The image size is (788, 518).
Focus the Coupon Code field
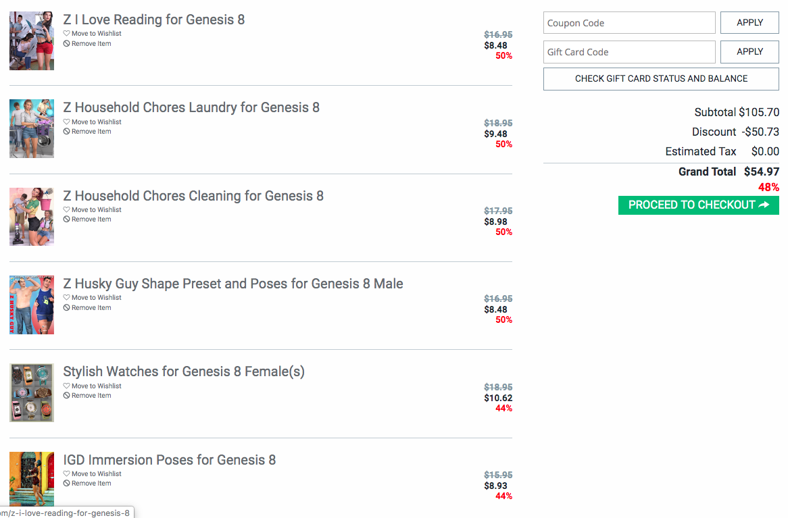pos(629,23)
